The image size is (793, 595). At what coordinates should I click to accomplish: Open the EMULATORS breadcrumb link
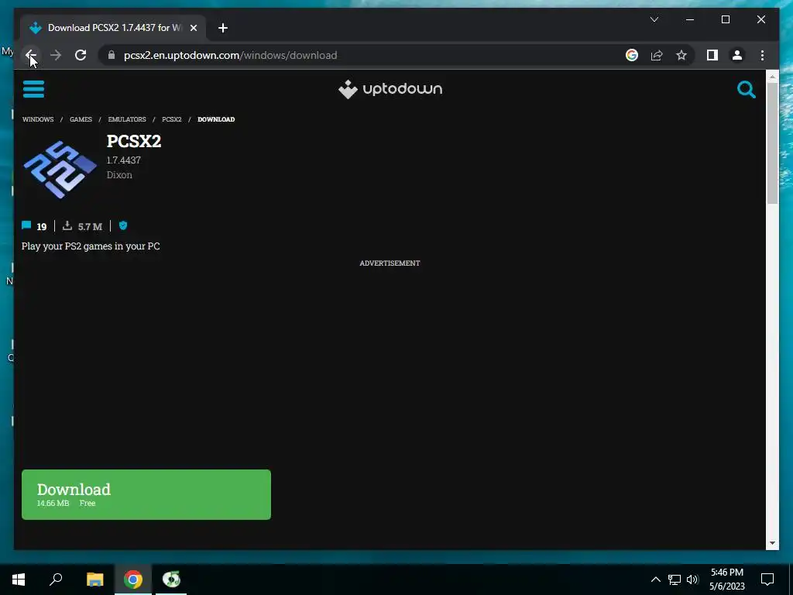(x=127, y=119)
